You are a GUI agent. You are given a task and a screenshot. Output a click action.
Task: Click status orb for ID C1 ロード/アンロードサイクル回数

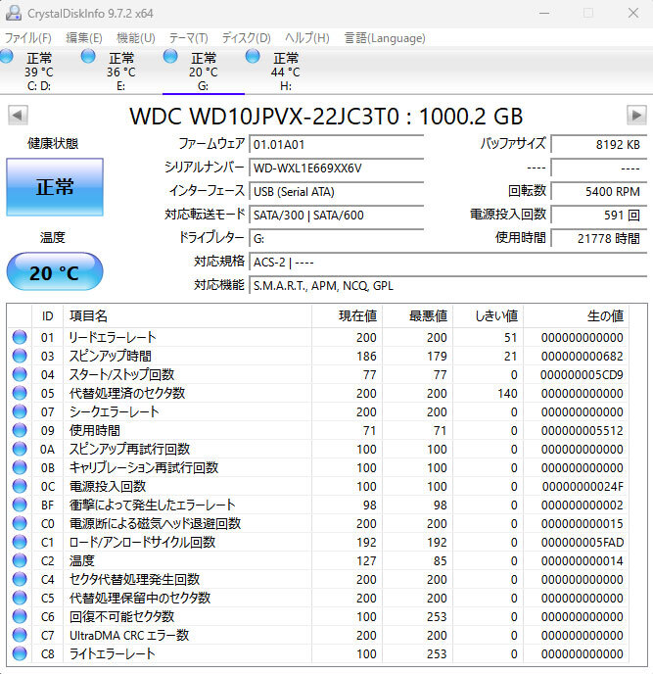pyautogui.click(x=20, y=542)
